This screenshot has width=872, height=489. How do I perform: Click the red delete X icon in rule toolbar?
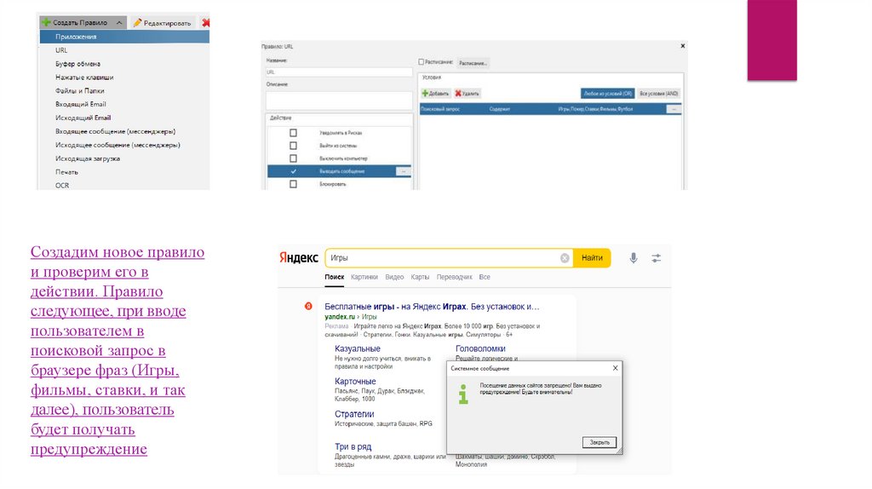205,23
